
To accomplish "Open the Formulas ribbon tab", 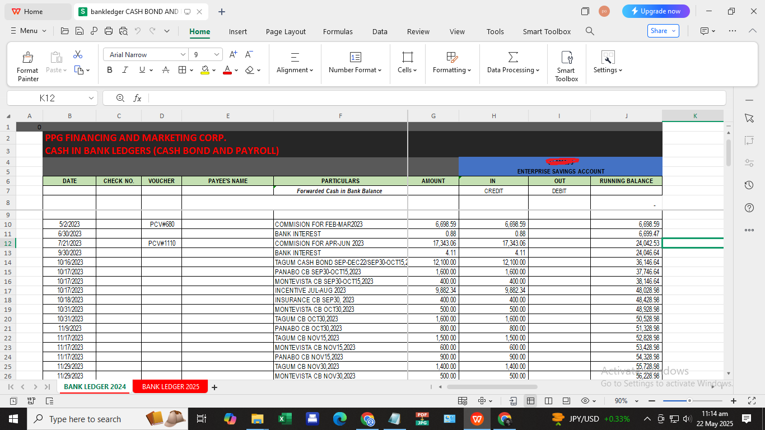I will click(x=338, y=31).
